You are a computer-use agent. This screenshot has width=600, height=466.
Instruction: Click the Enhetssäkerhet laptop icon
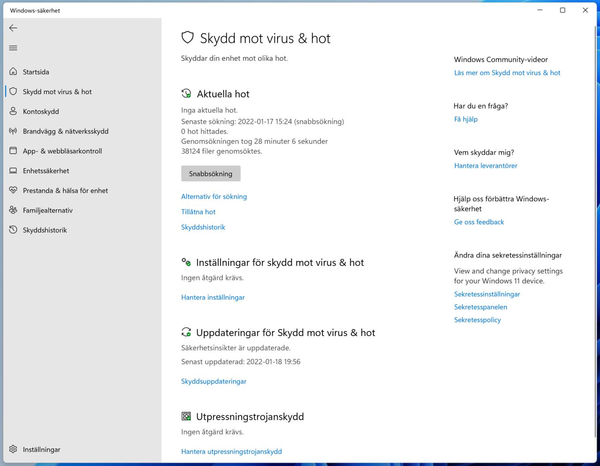(13, 171)
